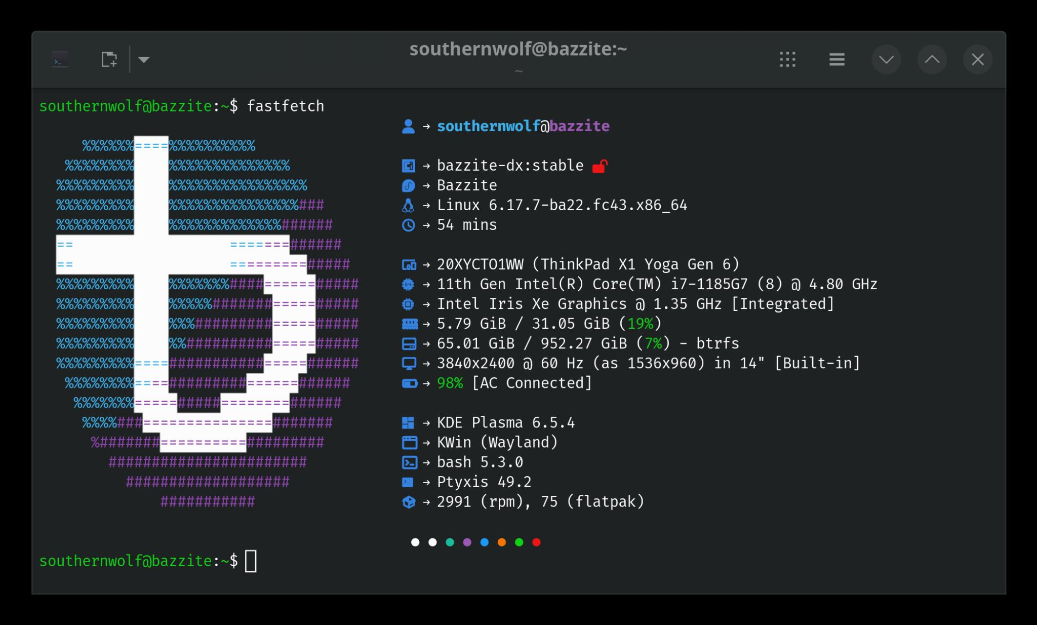Click the terminal cursor at bottom prompt
The width and height of the screenshot is (1037, 625).
point(251,561)
